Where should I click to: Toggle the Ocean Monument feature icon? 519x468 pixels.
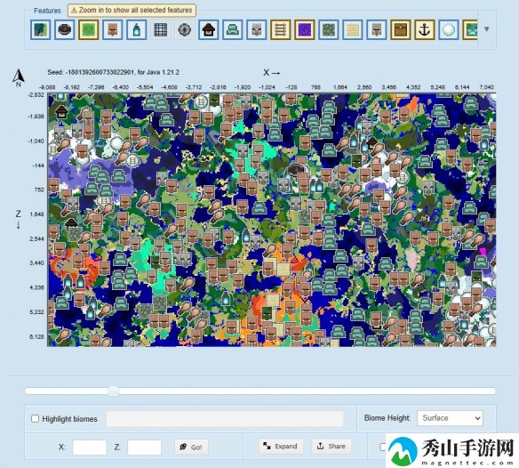[x=232, y=30]
